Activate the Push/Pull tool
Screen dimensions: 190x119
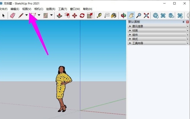point(59,15)
